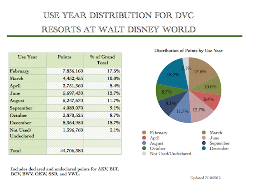
Task: Select the 10.0% March pie slice
Action: [210, 86]
